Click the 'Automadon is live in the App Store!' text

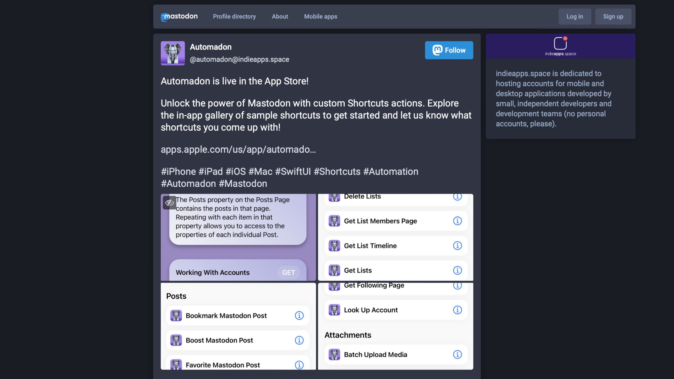click(235, 81)
